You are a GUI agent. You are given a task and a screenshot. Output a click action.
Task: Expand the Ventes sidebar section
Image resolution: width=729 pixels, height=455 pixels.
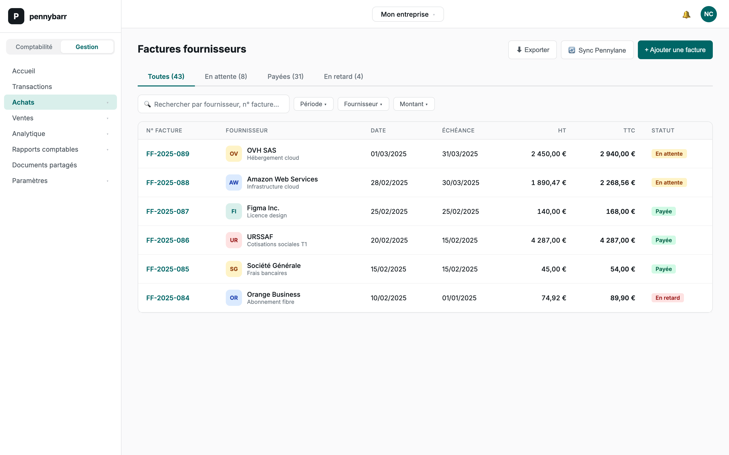tap(60, 118)
